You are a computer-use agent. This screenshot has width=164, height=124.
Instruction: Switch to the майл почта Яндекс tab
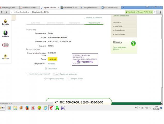pyautogui.click(x=29, y=7)
